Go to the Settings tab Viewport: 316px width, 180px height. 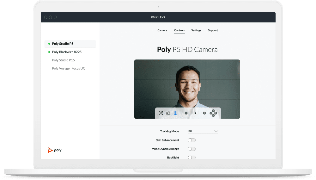pos(196,30)
